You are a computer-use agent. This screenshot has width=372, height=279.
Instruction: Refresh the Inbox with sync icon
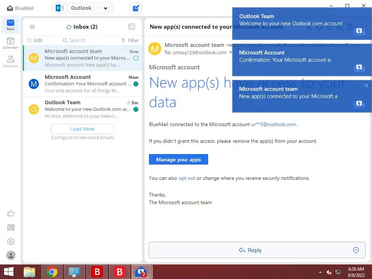tap(69, 27)
